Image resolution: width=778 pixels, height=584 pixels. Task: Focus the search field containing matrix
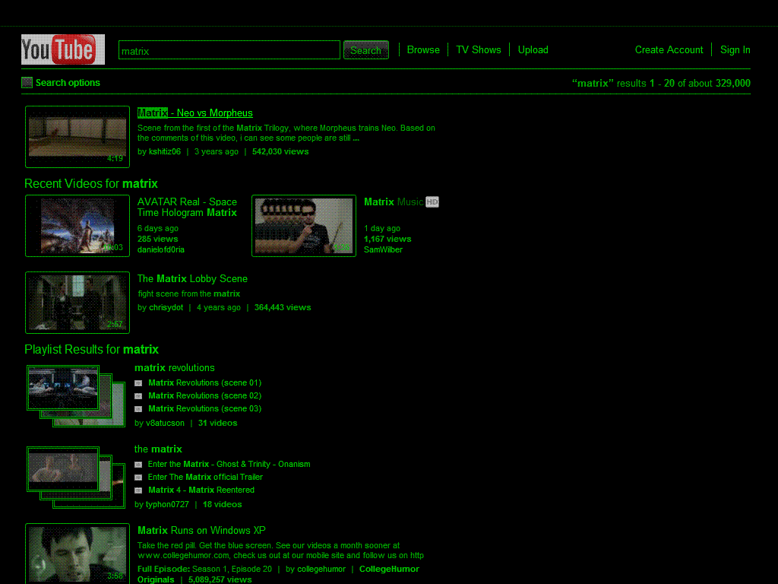click(x=229, y=50)
